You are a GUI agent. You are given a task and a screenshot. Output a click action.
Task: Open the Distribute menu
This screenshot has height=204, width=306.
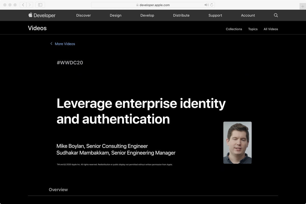click(x=181, y=15)
